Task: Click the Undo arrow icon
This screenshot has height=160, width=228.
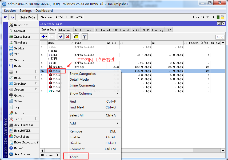Action: (x=6, y=17)
